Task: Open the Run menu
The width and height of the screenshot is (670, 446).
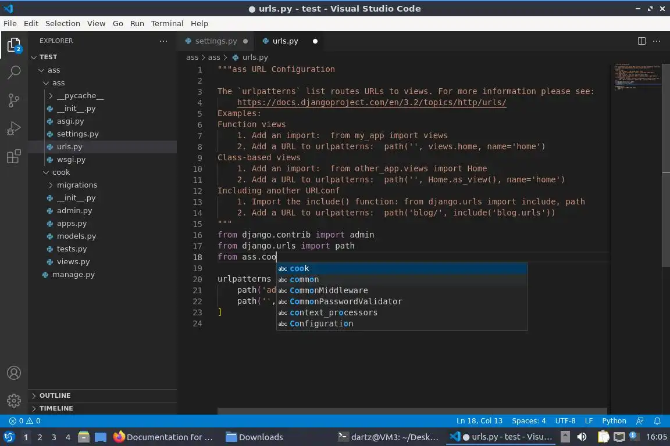Action: point(137,23)
